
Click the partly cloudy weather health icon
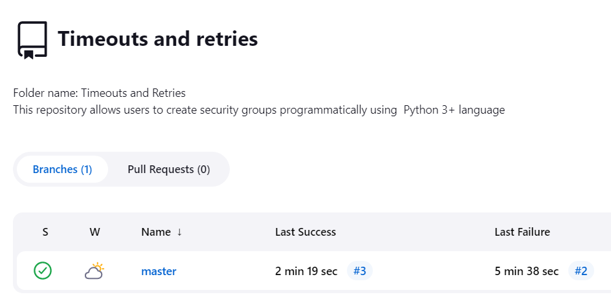[94, 271]
